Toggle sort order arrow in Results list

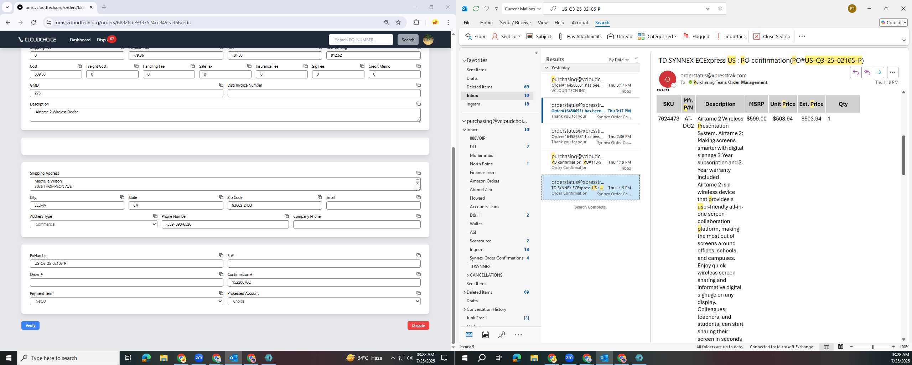coord(636,60)
